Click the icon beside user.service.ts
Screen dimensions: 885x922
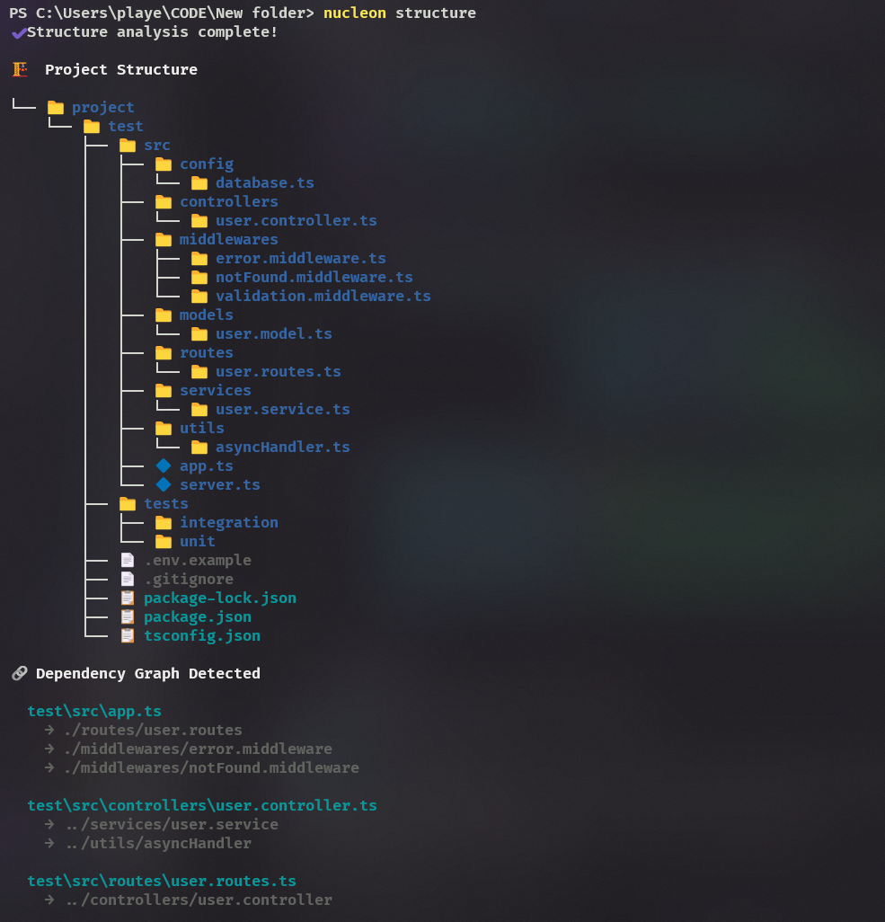click(x=199, y=409)
